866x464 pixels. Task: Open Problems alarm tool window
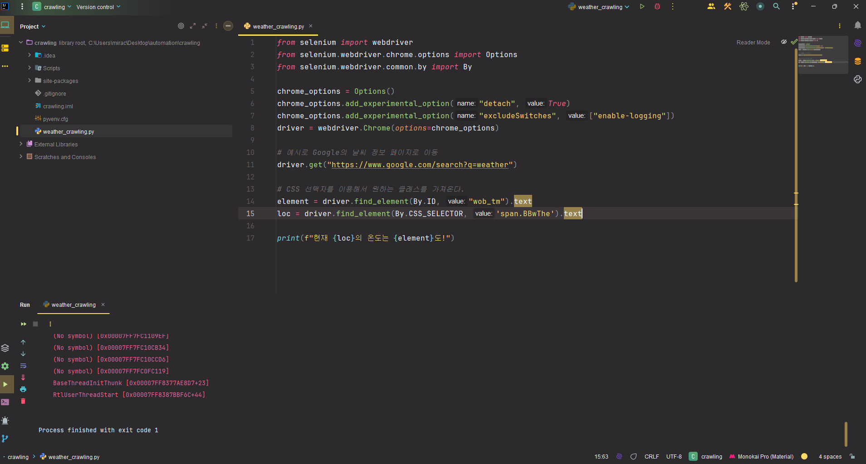(5, 420)
